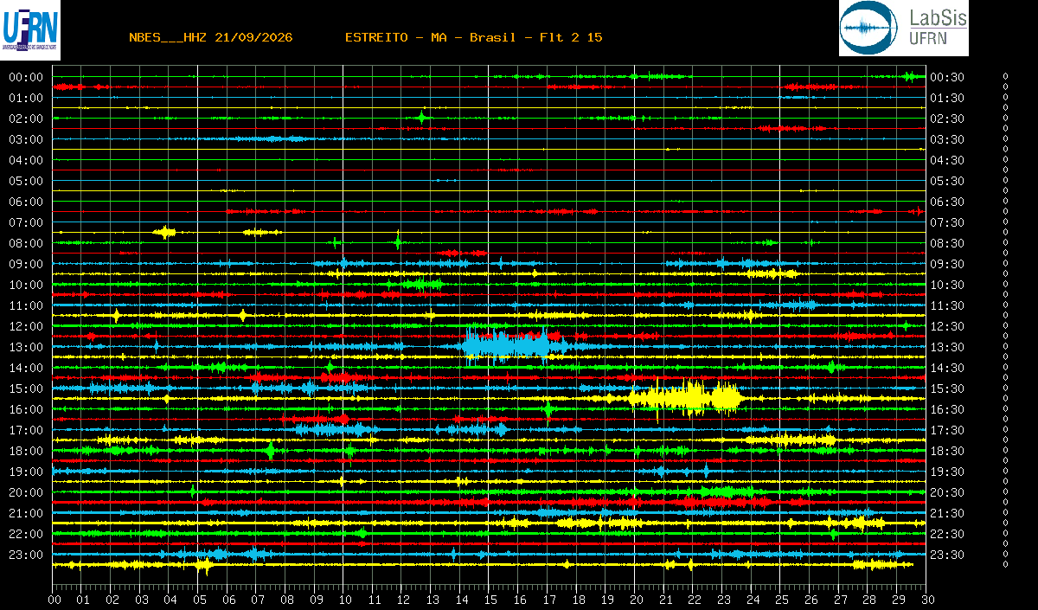Select the large blue seismic event at 13:00
This screenshot has width=1038, height=610.
[x=506, y=346]
